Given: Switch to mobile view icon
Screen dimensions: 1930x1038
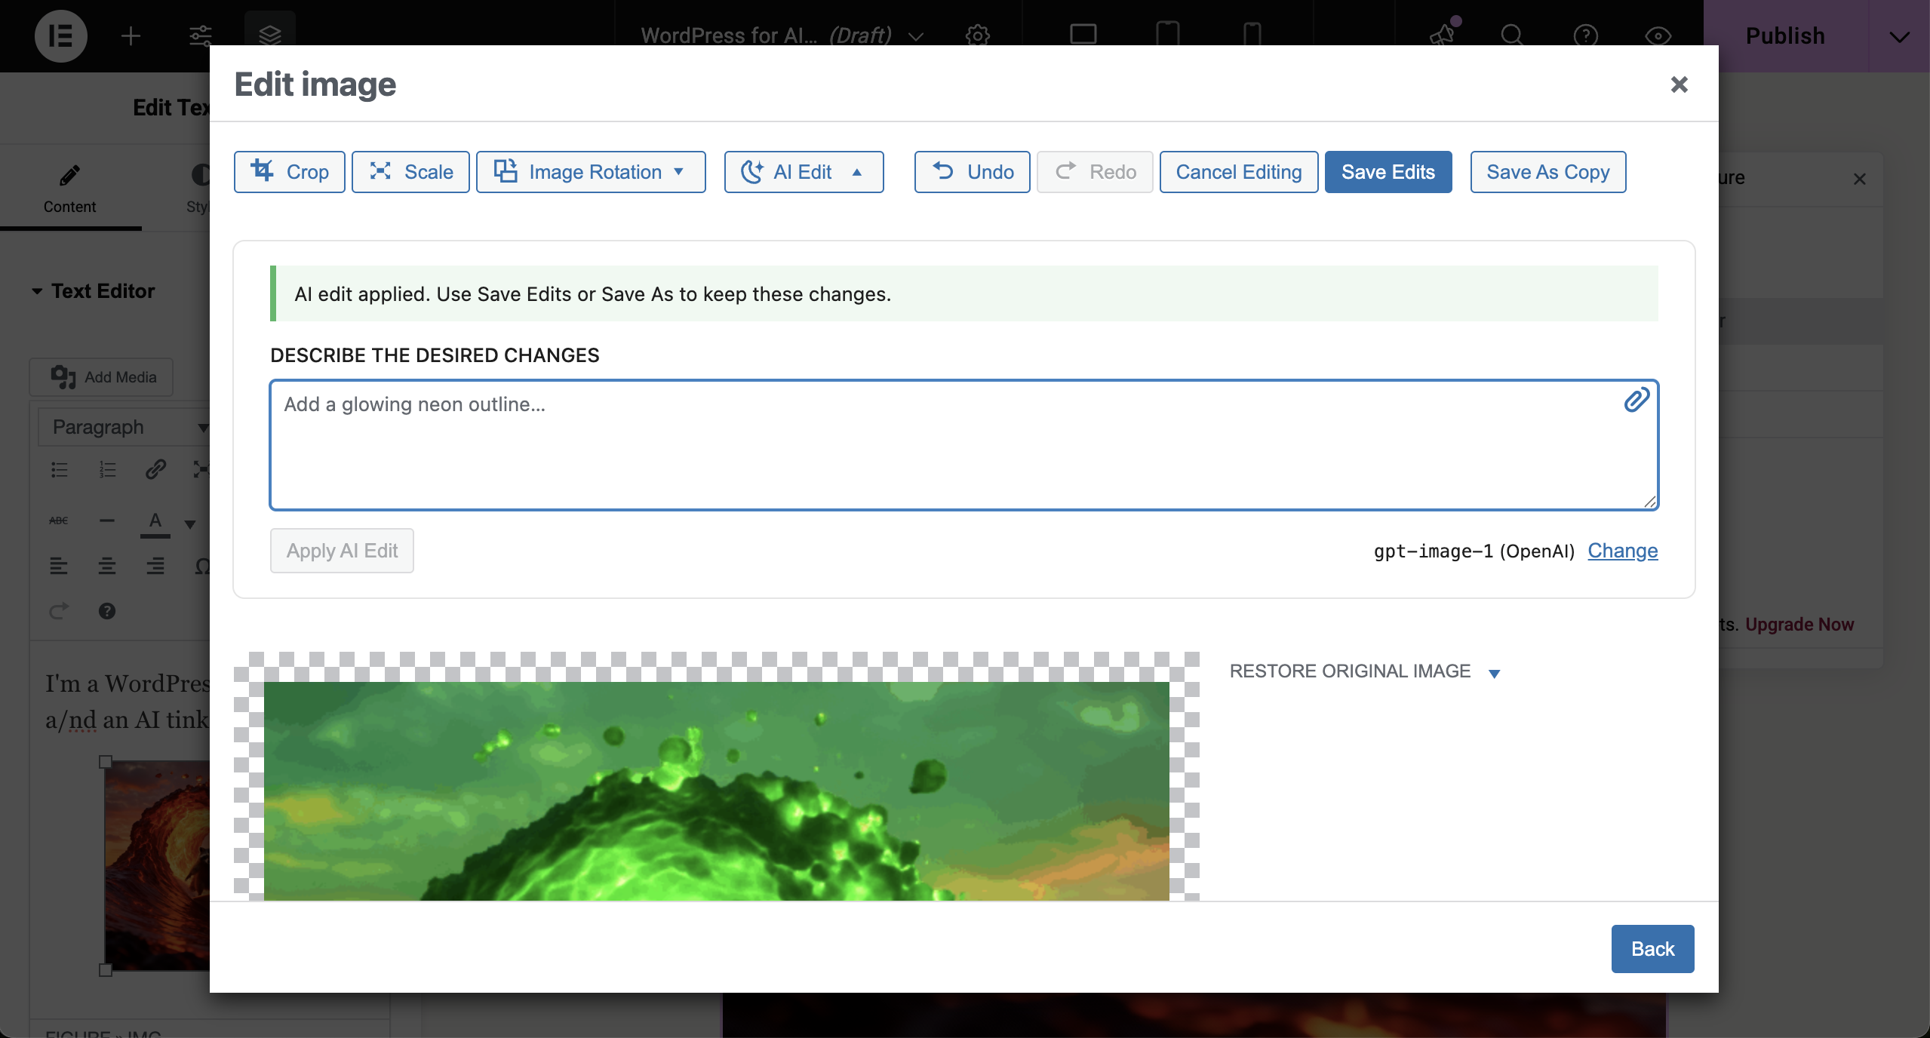Looking at the screenshot, I should [1252, 35].
